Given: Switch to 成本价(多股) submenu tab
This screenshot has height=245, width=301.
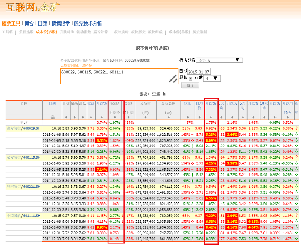Looking at the screenshot, I should pyautogui.click(x=46, y=32).
